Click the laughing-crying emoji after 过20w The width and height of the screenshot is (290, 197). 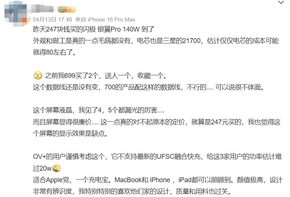pos(56,168)
